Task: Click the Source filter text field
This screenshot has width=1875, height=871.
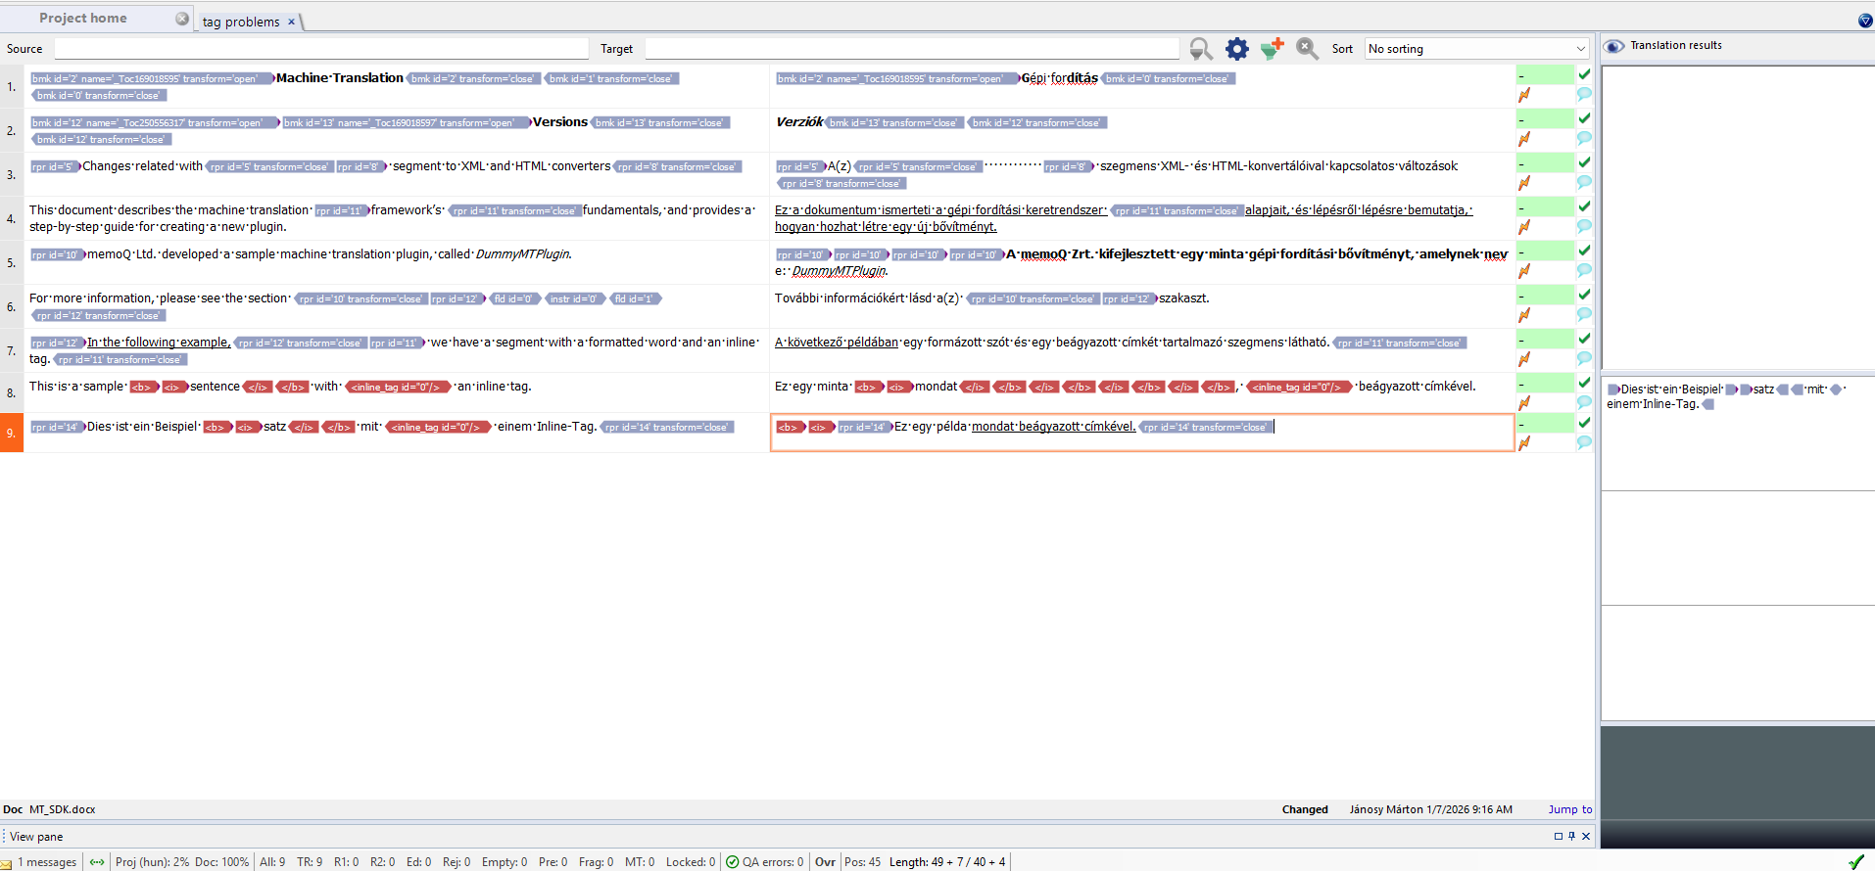Action: pyautogui.click(x=321, y=49)
